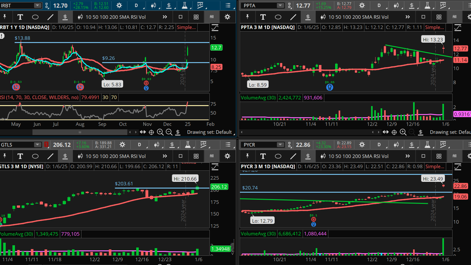Screen dimensions: 471x265
Task: Open the PPTA symbol dropdown arrow
Action: point(280,5)
